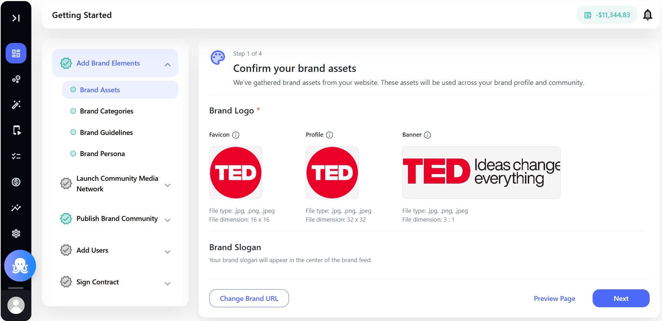Click the Profile TED logo thumbnail
Screen dimensions: 662x321
click(x=332, y=173)
